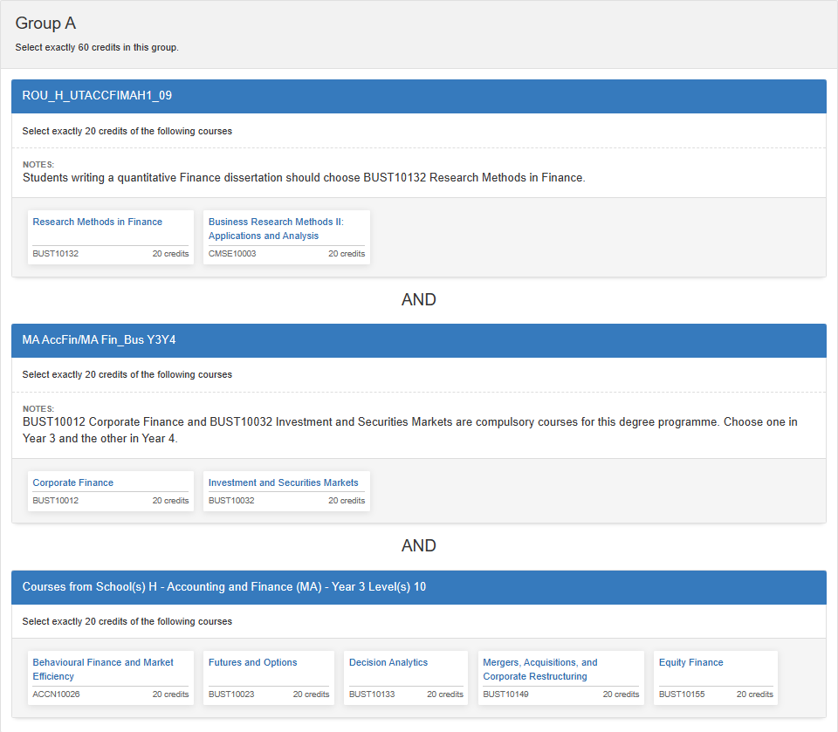This screenshot has height=732, width=838.
Task: Click the ROU_H_UTACCFIMAH1_09 blue header
Action: tap(419, 96)
